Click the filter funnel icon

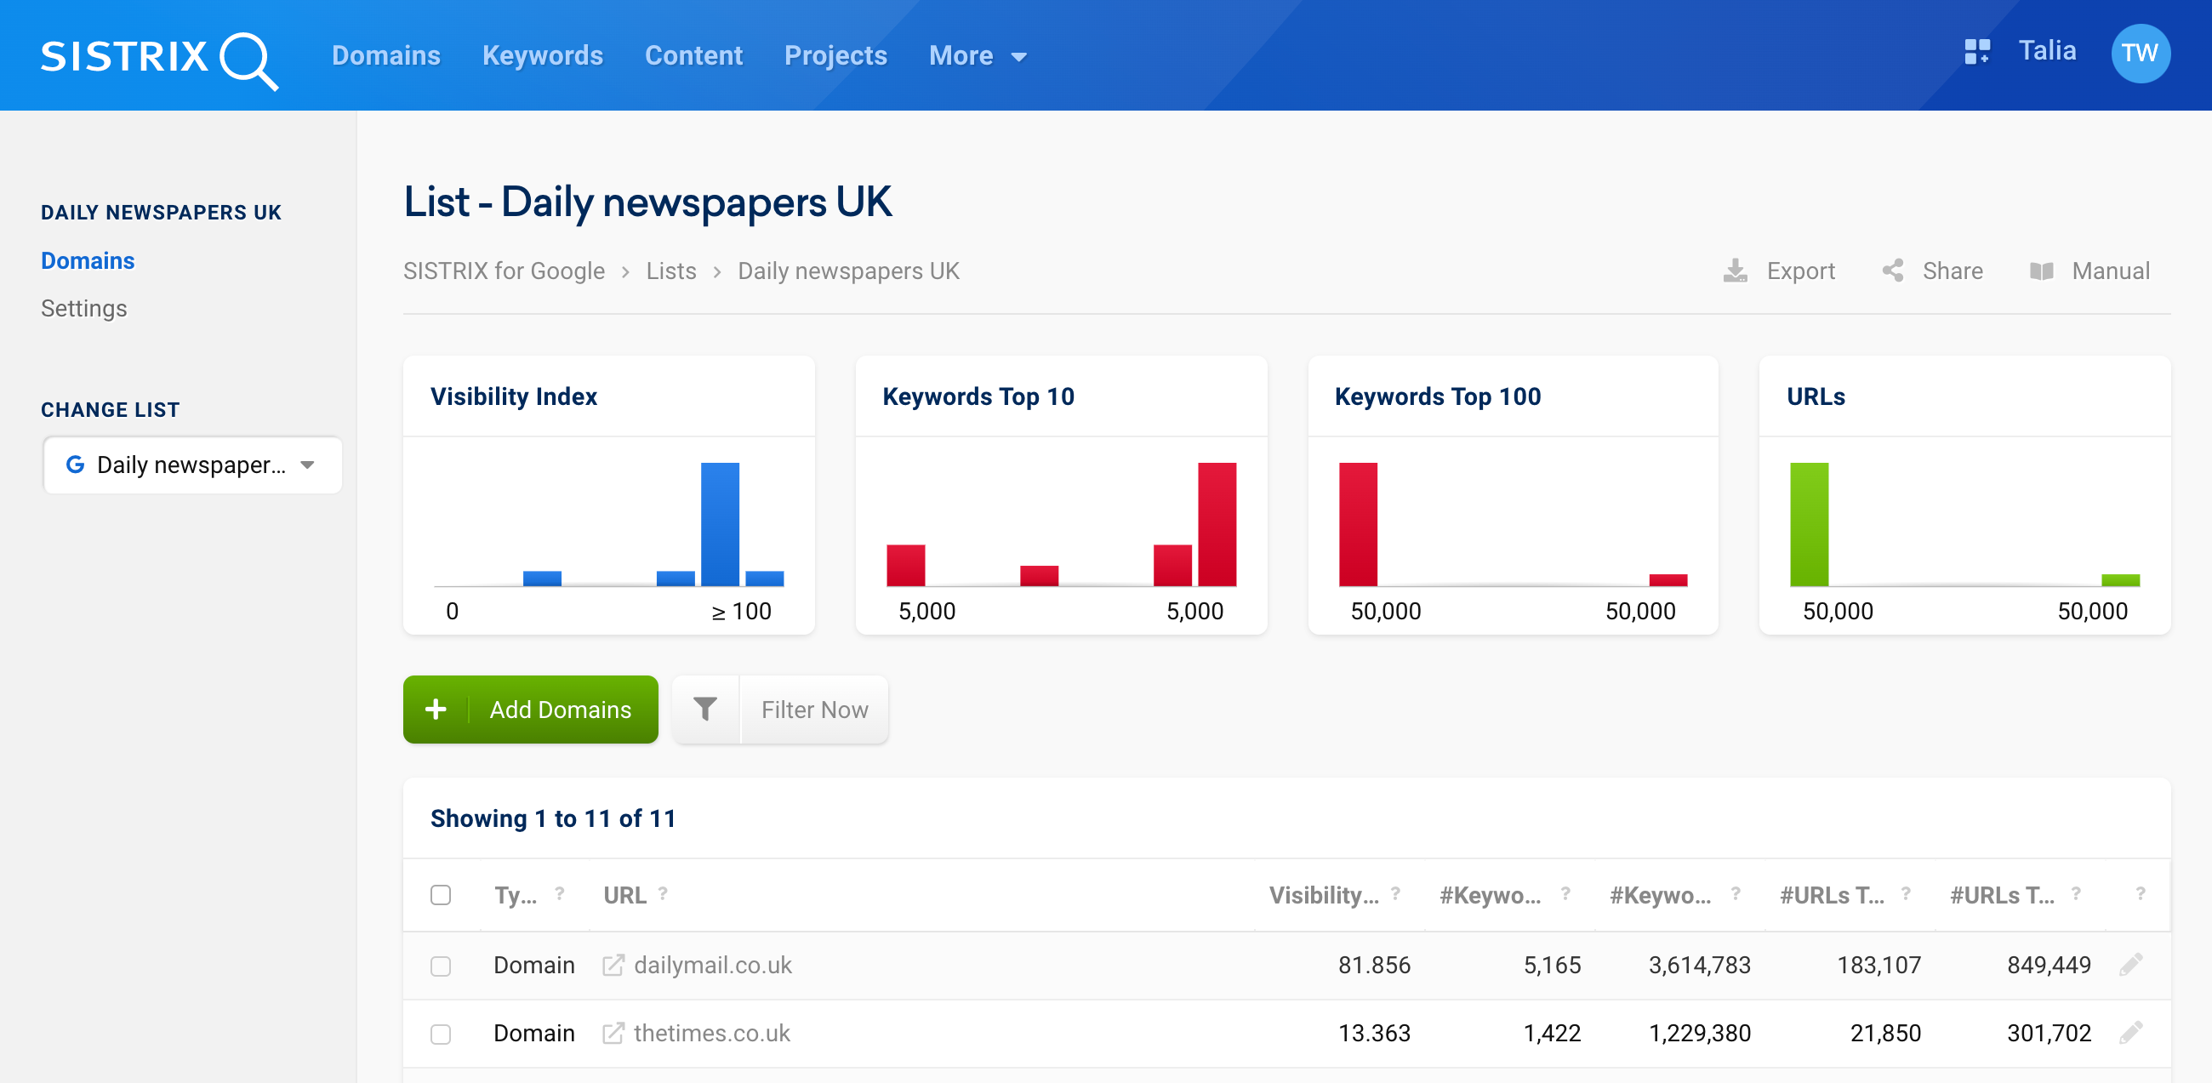pos(705,710)
